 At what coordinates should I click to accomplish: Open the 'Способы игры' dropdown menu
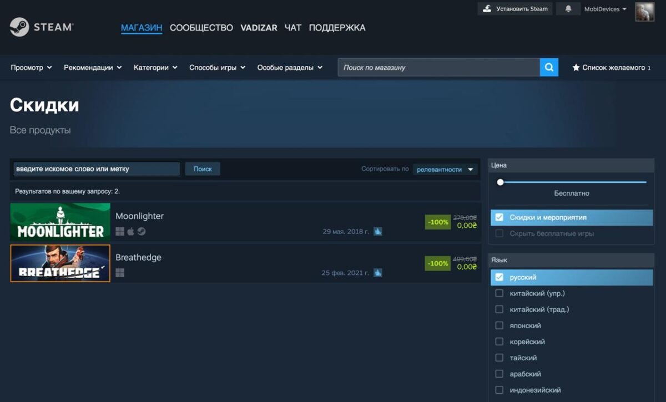click(217, 68)
